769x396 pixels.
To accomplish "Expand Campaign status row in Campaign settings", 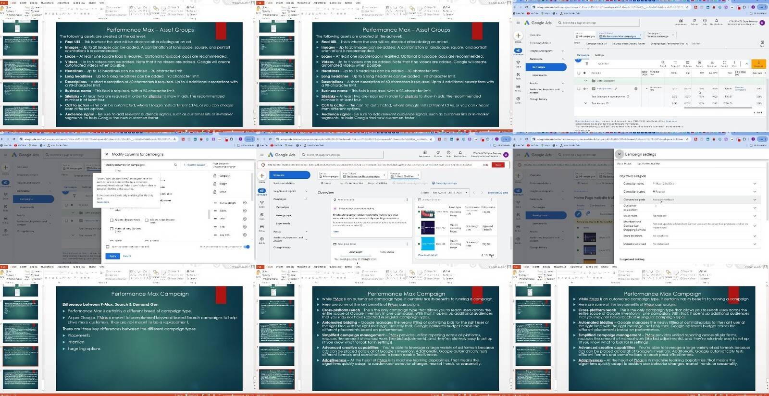I will [755, 191].
